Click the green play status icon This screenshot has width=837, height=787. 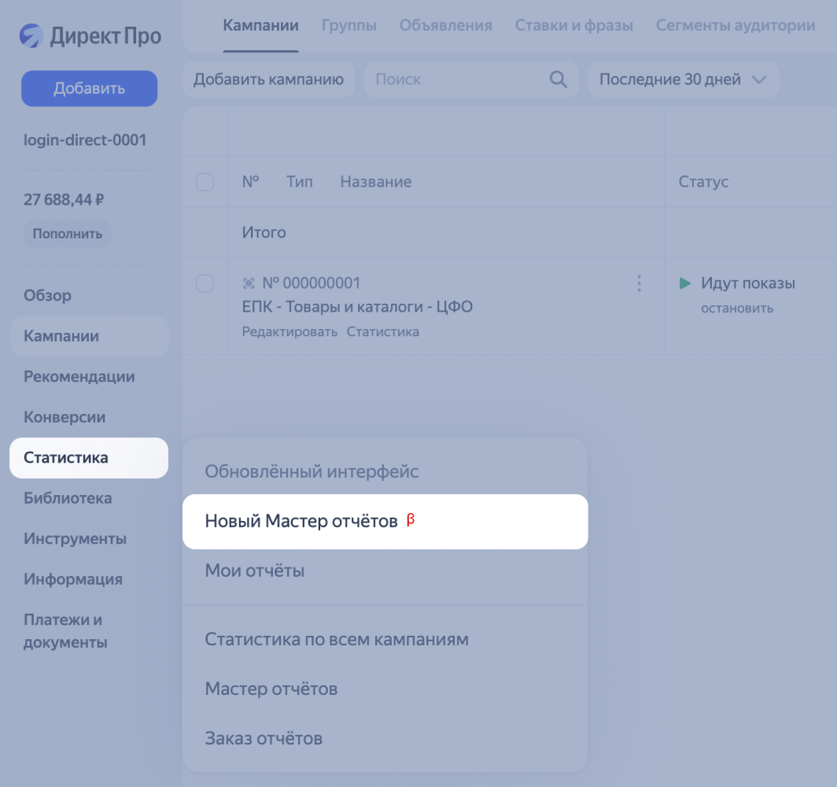[x=685, y=283]
